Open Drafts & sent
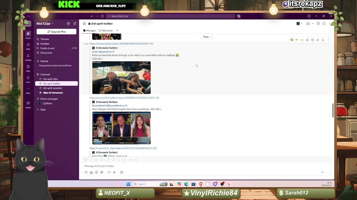Viewport: 357px width, 200px height. click(x=47, y=48)
